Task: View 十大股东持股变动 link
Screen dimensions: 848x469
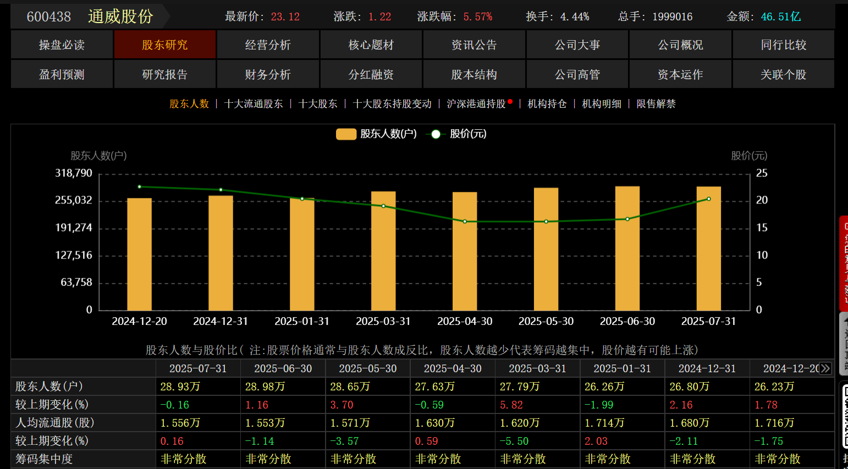Action: coord(392,104)
